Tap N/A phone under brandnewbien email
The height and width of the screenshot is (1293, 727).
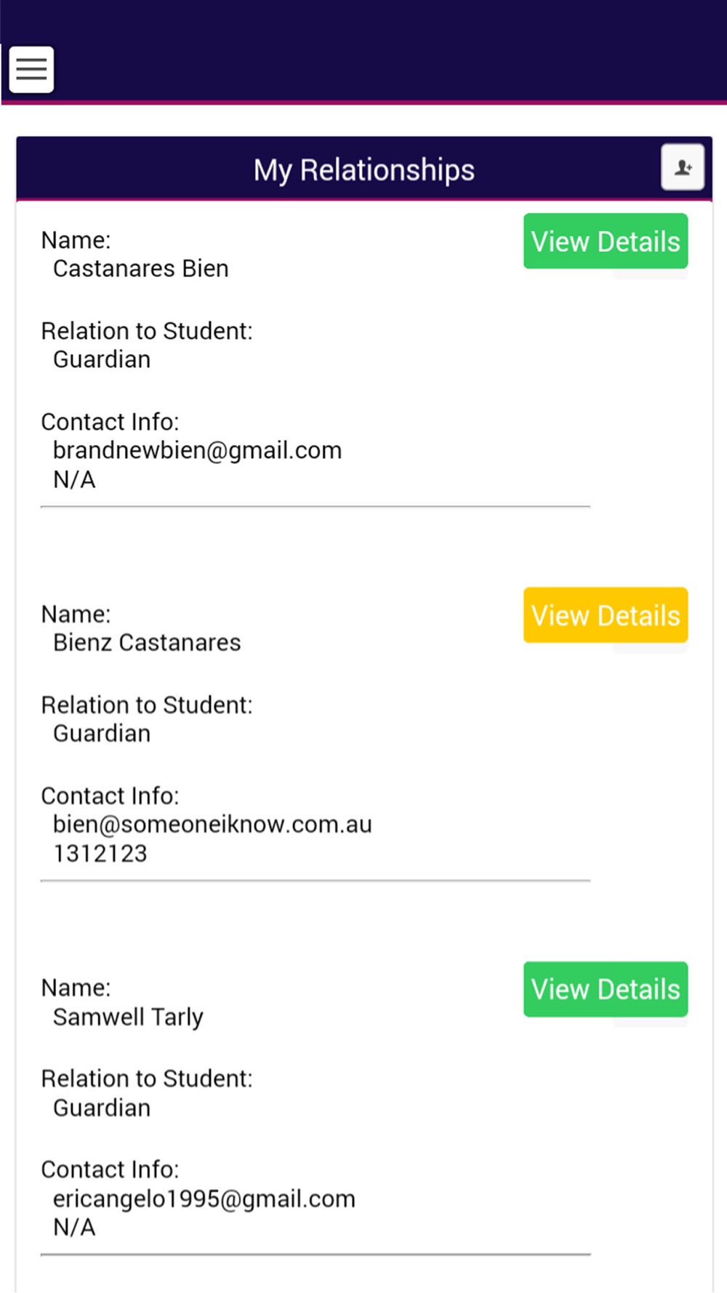click(x=74, y=479)
